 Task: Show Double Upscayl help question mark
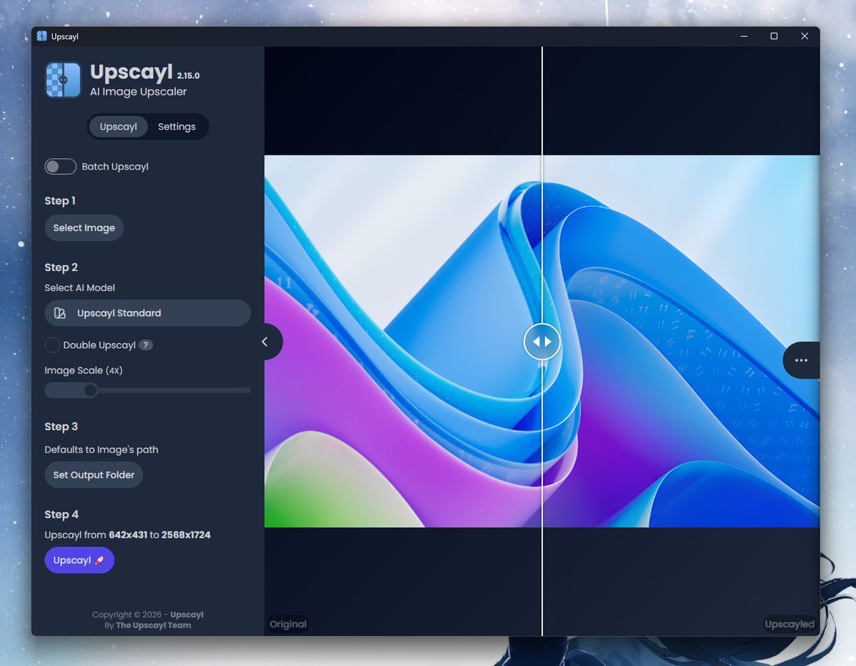click(146, 345)
